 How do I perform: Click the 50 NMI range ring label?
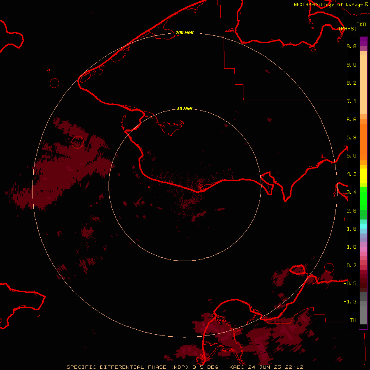[x=185, y=109]
